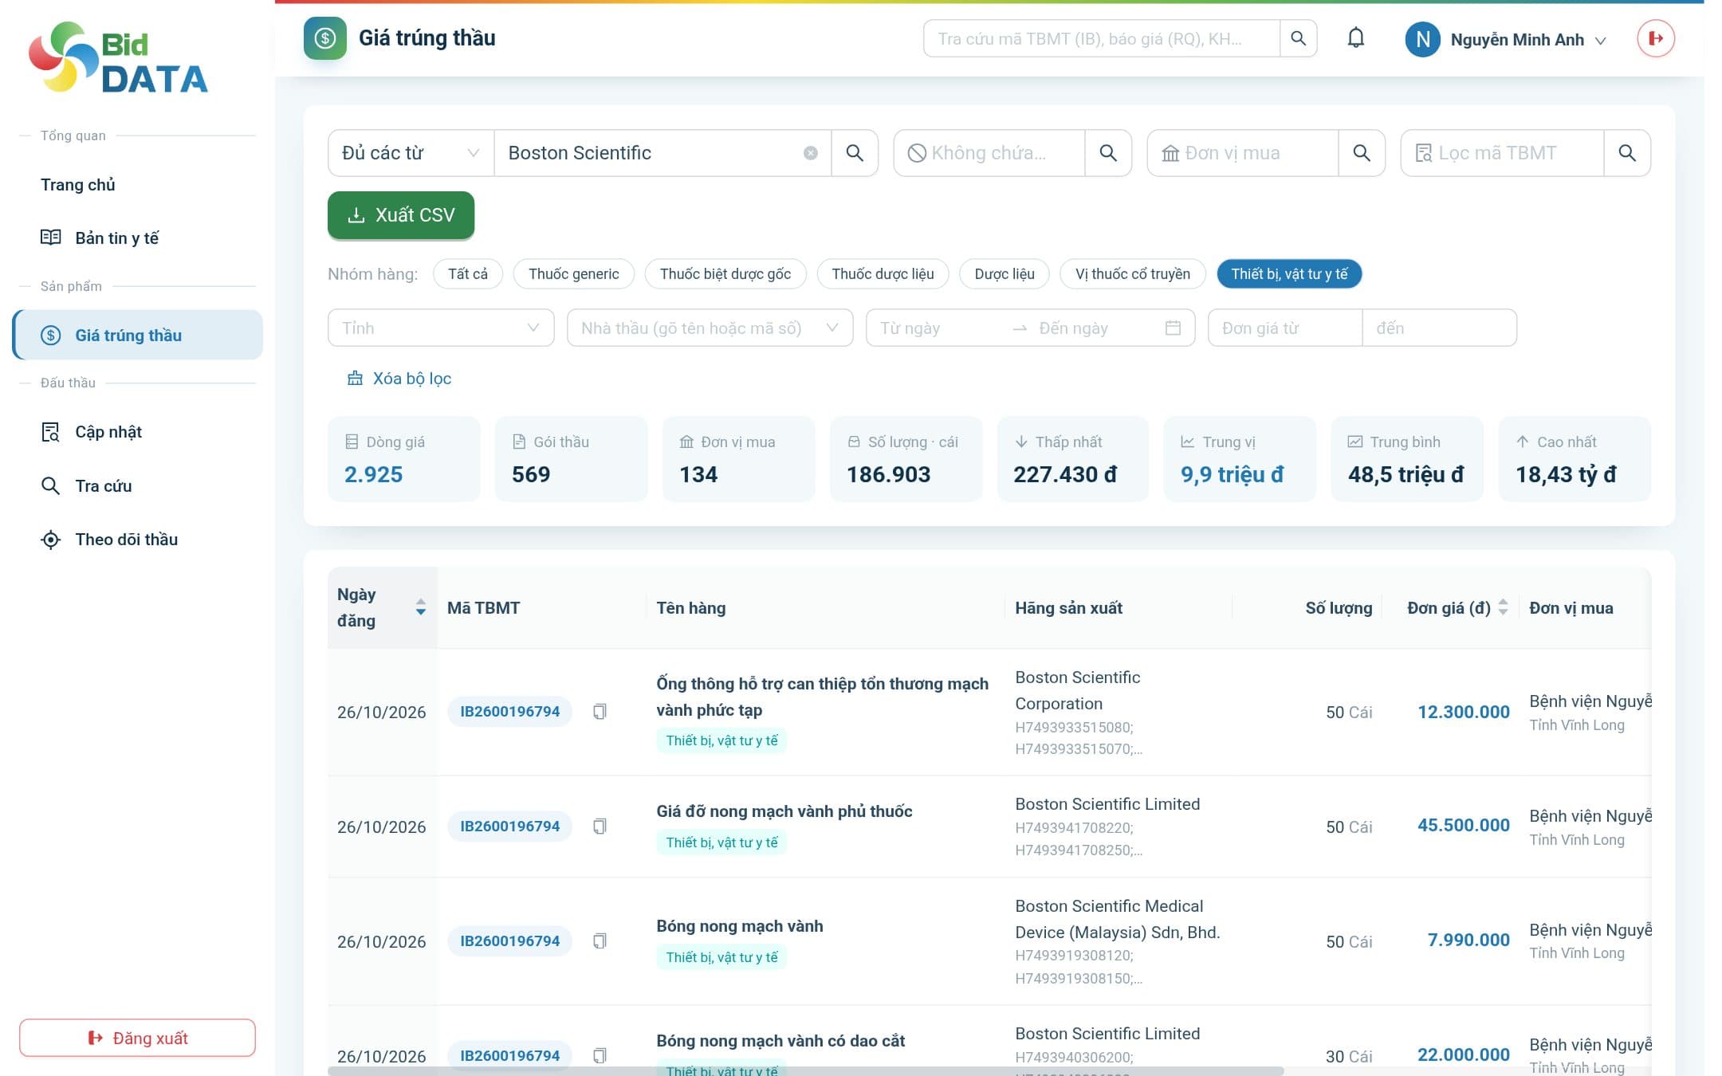The height and width of the screenshot is (1076, 1722).
Task: Open Theo dõi thầu in sidebar
Action: 127,540
